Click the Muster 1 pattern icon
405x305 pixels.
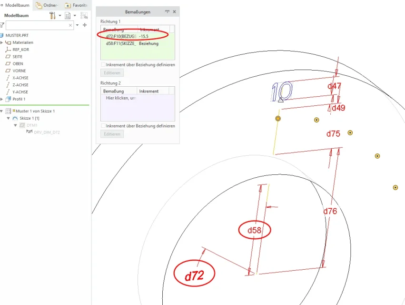[x=8, y=111]
